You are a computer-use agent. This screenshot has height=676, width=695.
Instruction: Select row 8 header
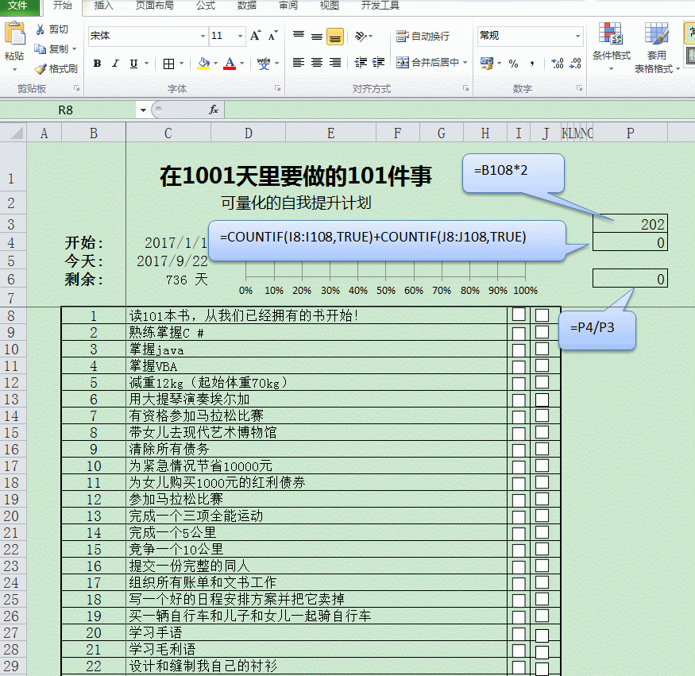point(12,315)
